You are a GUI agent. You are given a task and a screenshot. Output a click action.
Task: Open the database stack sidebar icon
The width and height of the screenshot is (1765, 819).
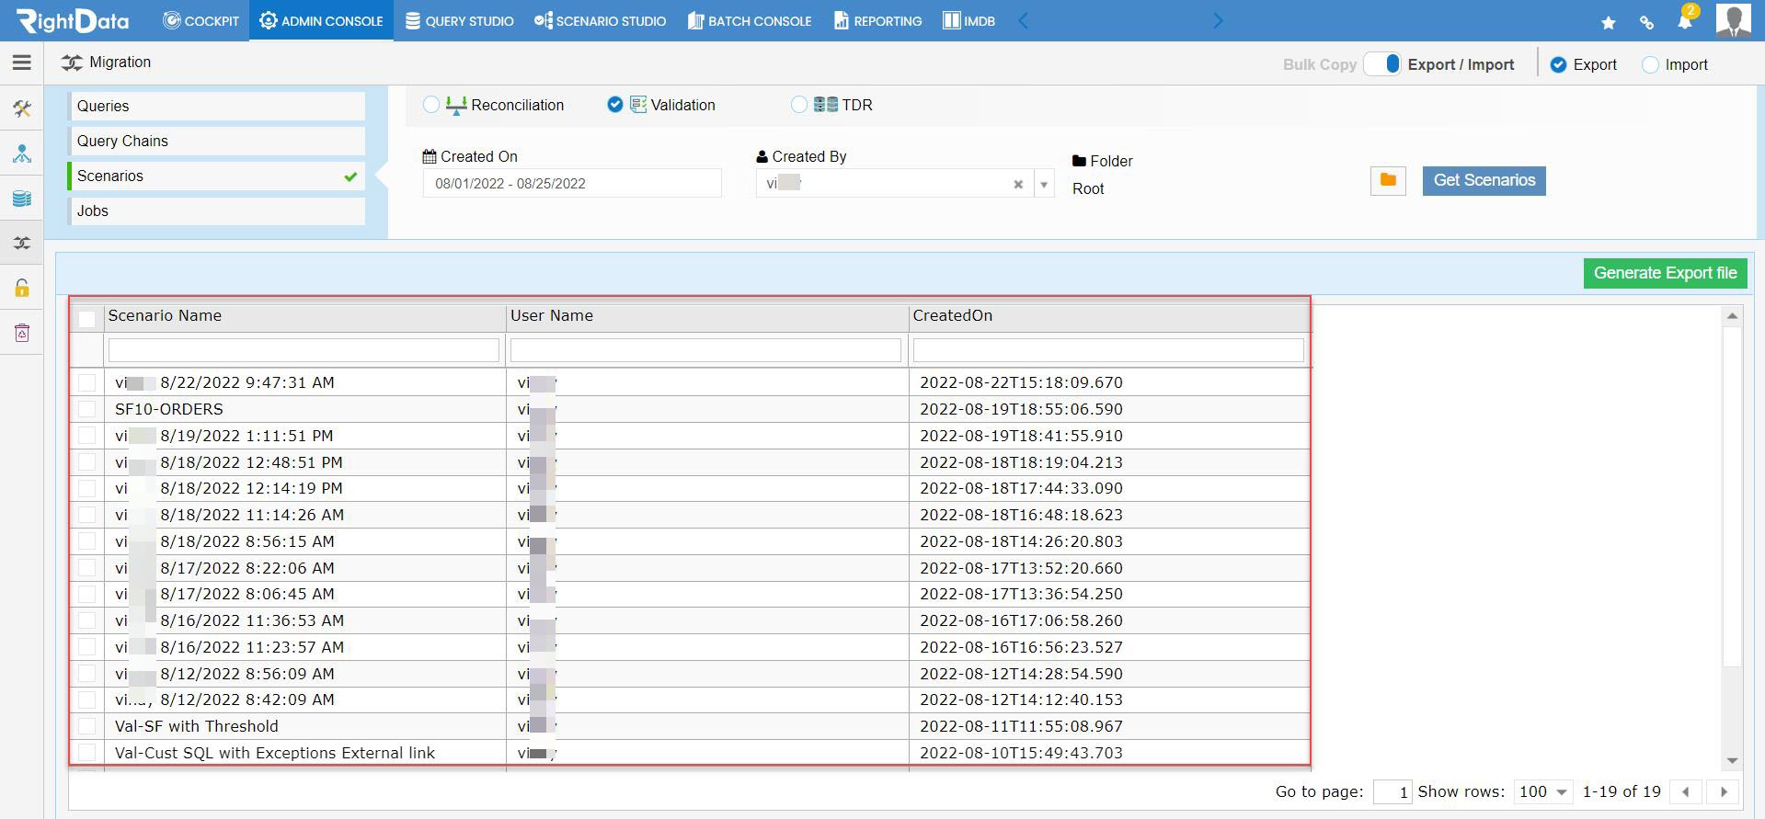click(x=22, y=199)
